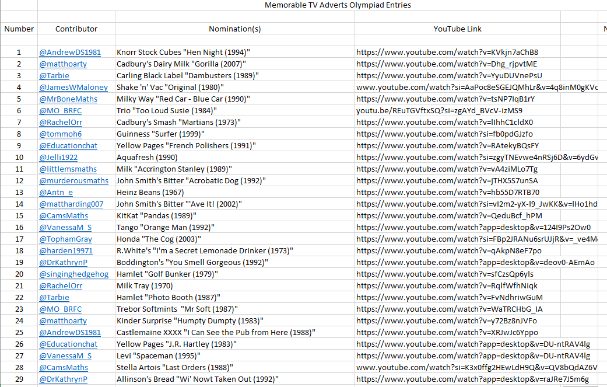
Task: Select the Shake 'n' Vac "Original (1980)" cell
Action: point(235,87)
